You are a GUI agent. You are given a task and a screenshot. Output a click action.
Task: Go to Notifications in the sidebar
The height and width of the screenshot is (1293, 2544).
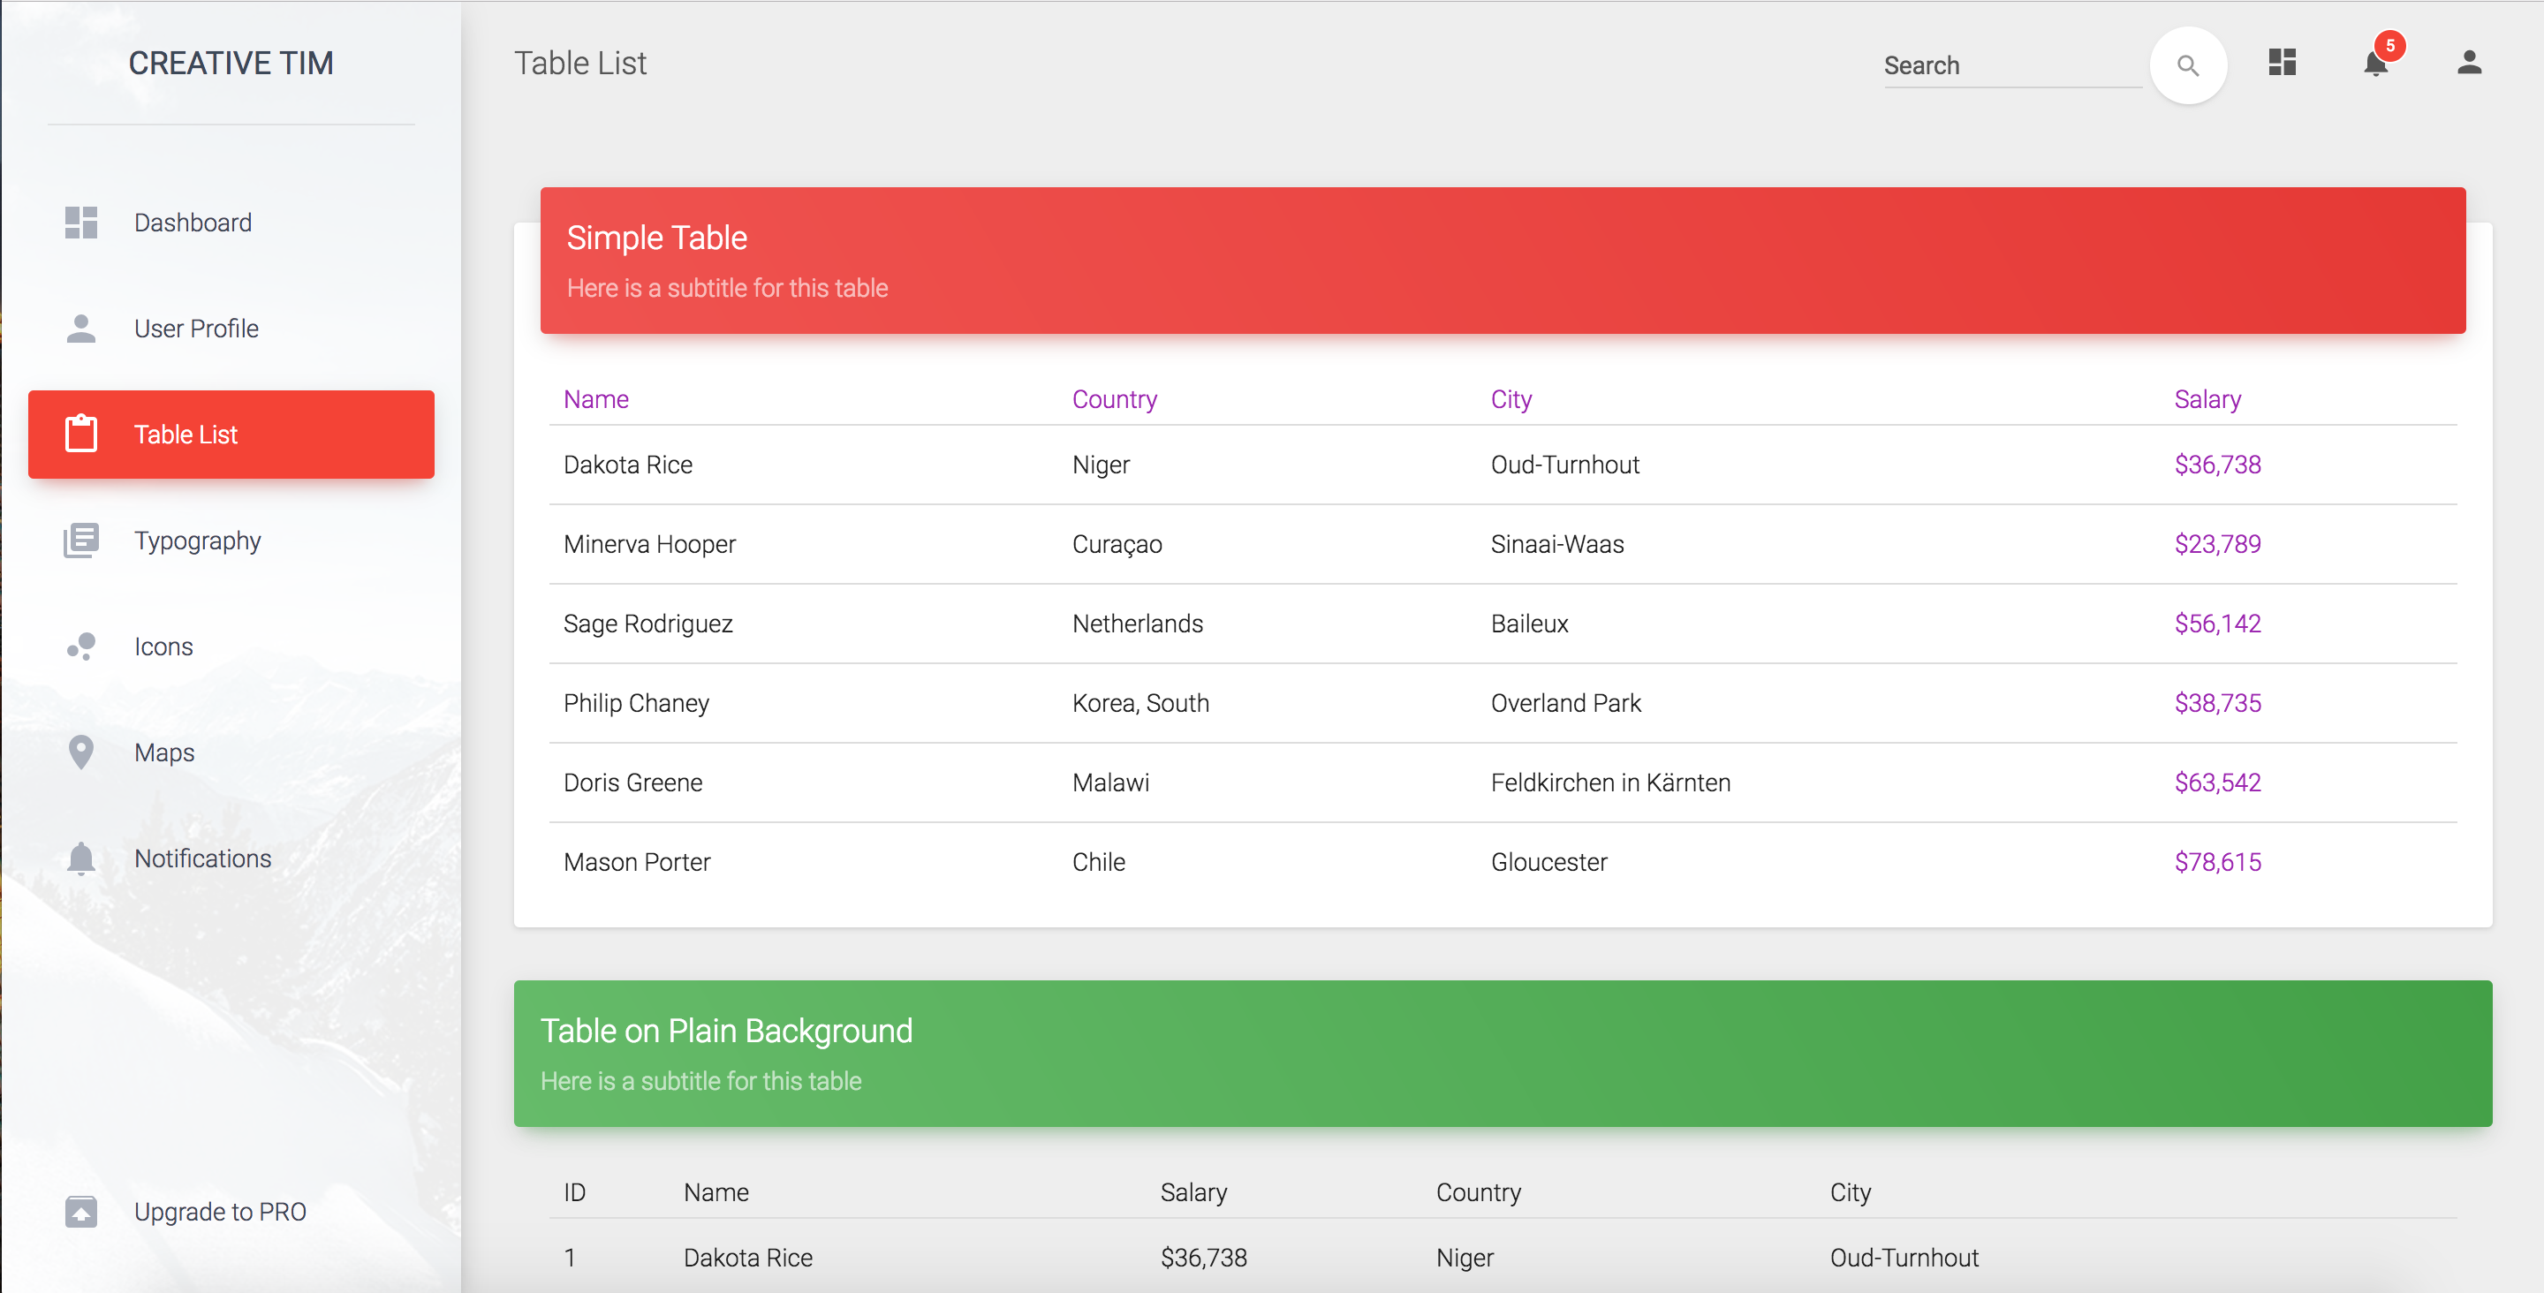coord(202,858)
